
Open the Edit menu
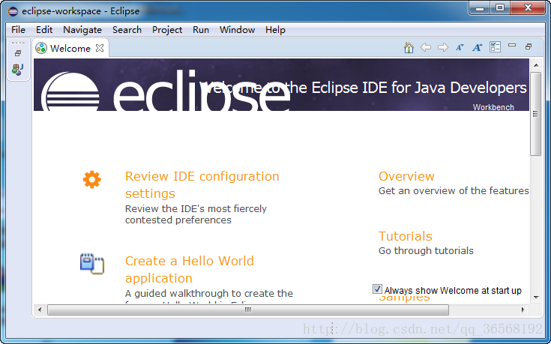pyautogui.click(x=44, y=30)
